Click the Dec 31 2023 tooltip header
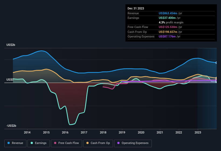 point(136,8)
